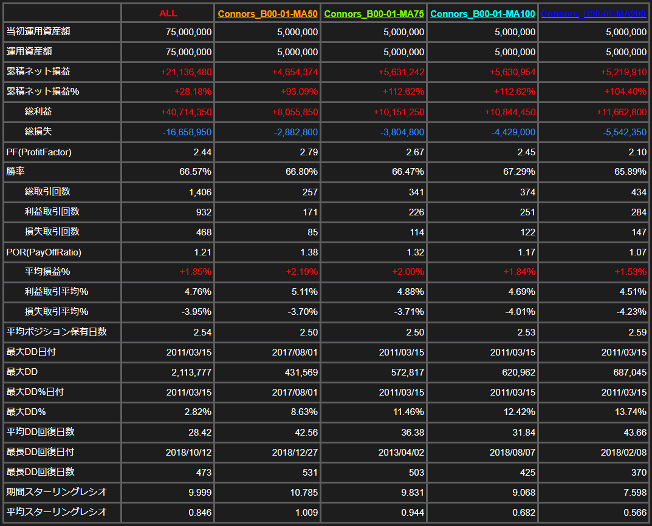The height and width of the screenshot is (526, 652).
Task: Select the 最大DD row label
Action: pyautogui.click(x=22, y=372)
